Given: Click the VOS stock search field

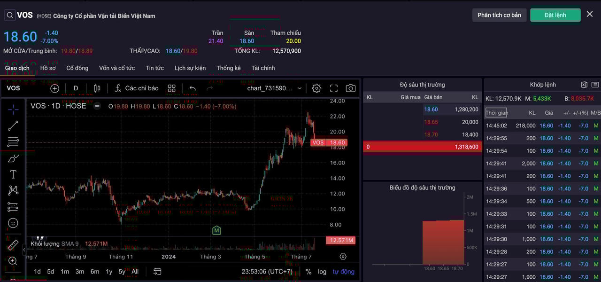Looking at the screenshot, I should point(19,15).
